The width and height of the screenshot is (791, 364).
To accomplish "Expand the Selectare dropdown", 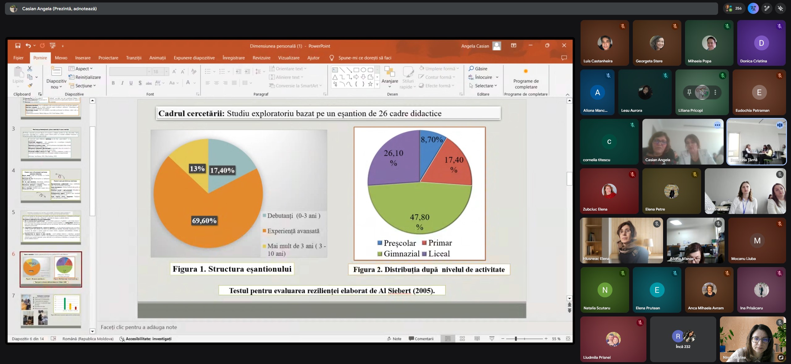I will click(x=484, y=86).
